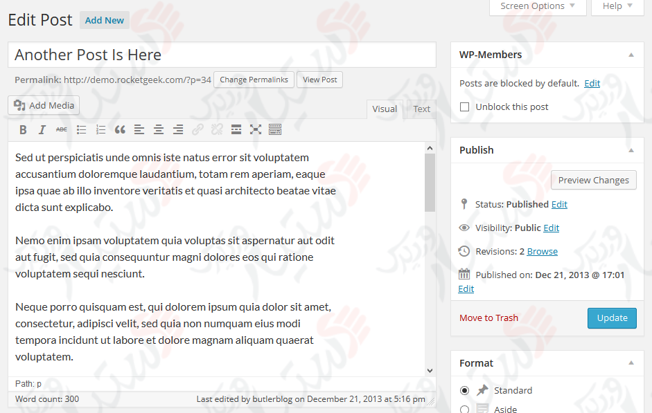
Task: Apply strikethrough to selected text
Action: pos(62,129)
